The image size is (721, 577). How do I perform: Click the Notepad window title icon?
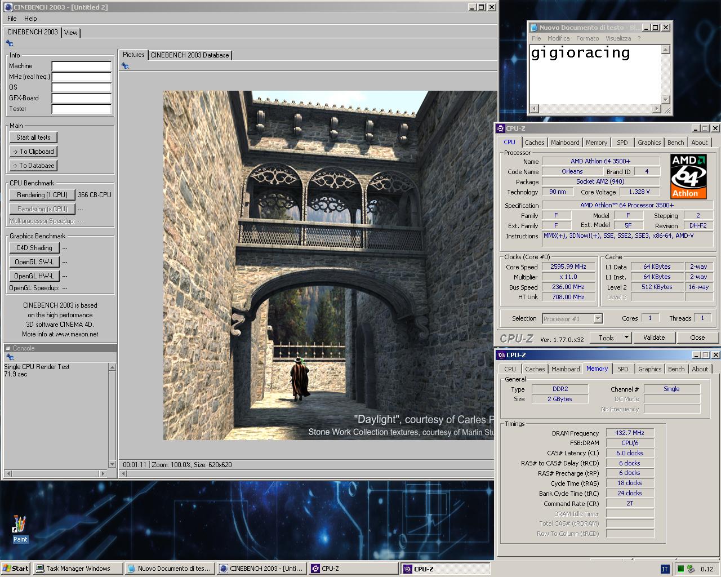[533, 27]
